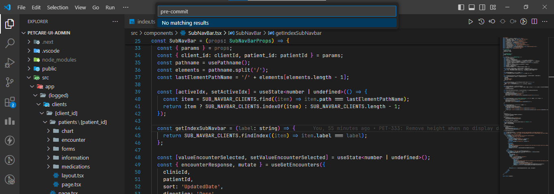Image resolution: width=554 pixels, height=194 pixels.
Task: Open the editor More Actions ellipsis
Action: [545, 21]
